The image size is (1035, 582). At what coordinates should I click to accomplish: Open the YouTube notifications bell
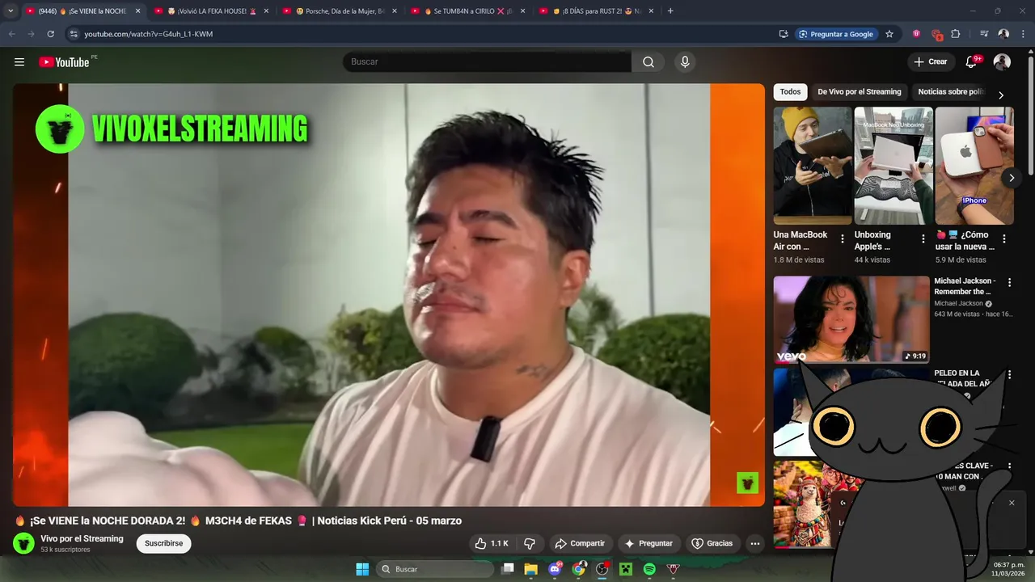point(971,62)
